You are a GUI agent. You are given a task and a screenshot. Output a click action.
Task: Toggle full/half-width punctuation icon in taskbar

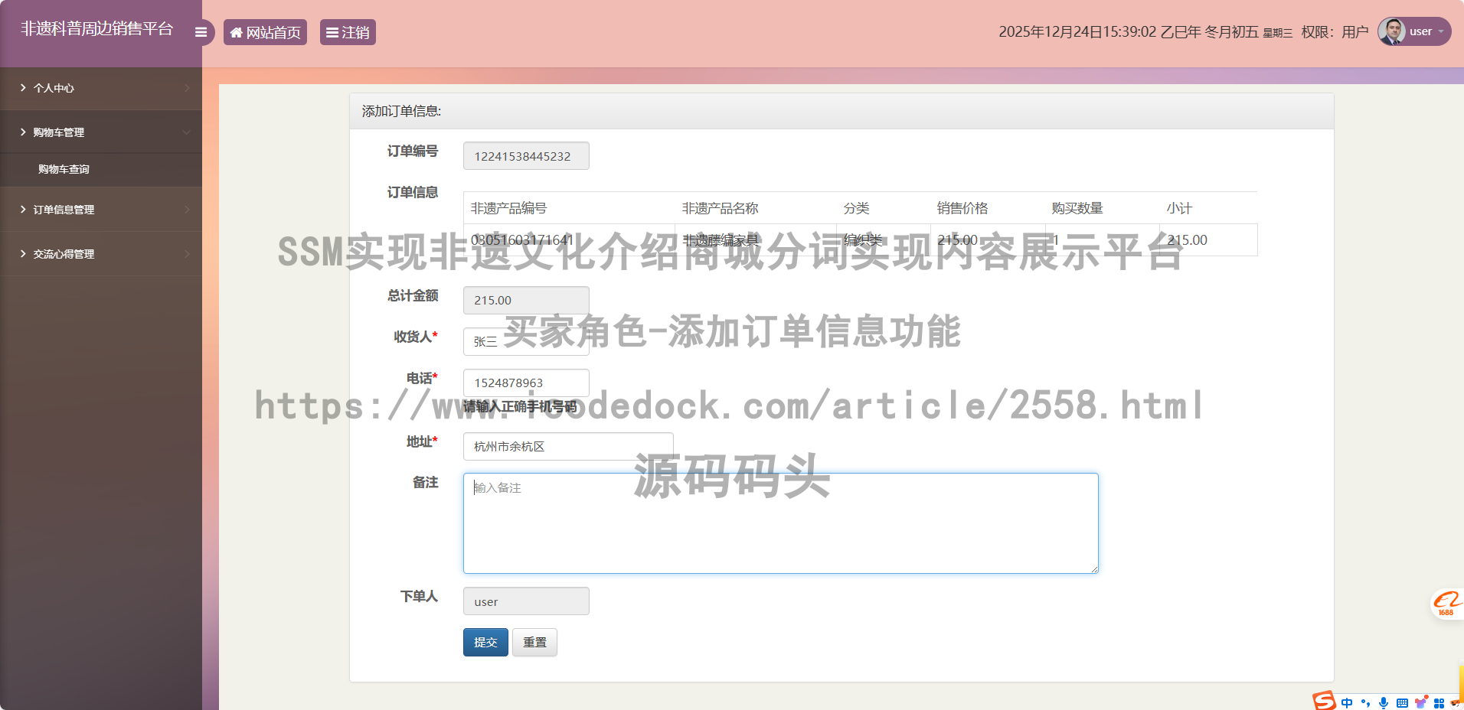tap(1366, 702)
